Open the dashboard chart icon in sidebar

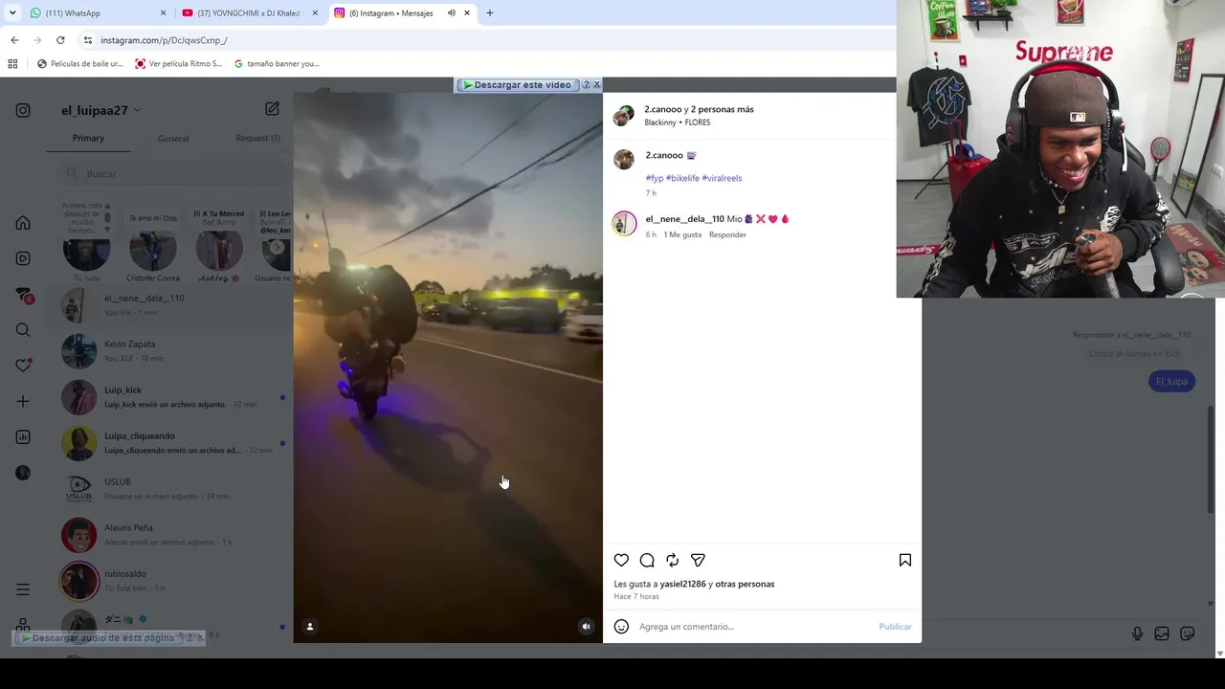click(23, 437)
